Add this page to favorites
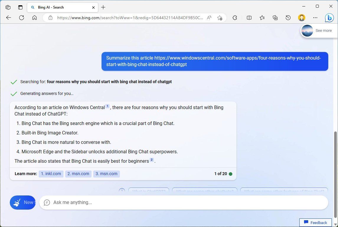Image resolution: width=338 pixels, height=227 pixels. [x=220, y=18]
